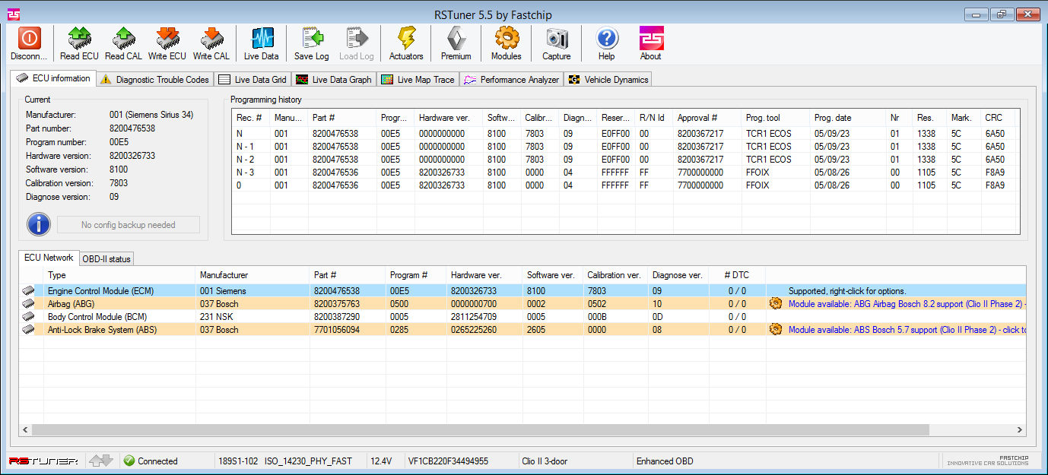Click the Capture camera icon
This screenshot has height=475, width=1048.
(x=556, y=39)
